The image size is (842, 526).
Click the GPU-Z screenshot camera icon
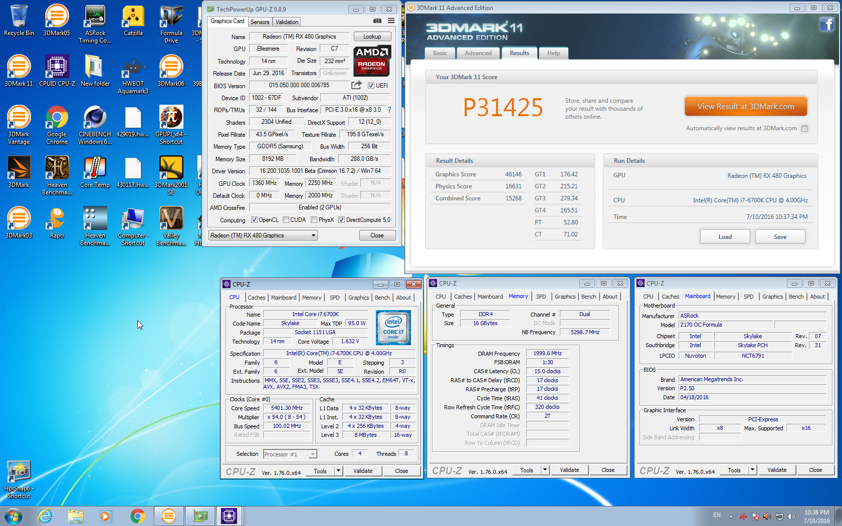pos(377,21)
